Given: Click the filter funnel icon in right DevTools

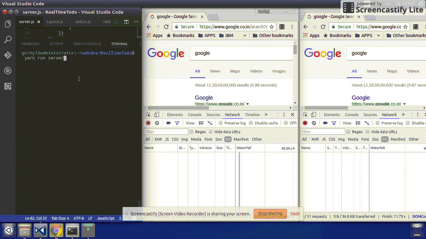Looking at the screenshot, I should (x=334, y=123).
